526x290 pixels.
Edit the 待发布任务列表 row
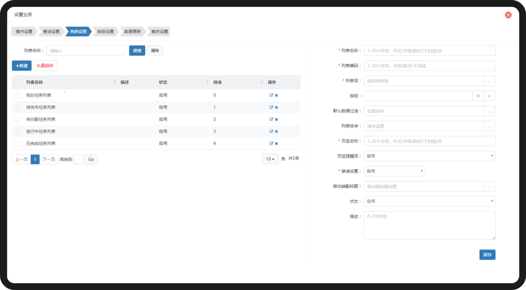point(271,107)
